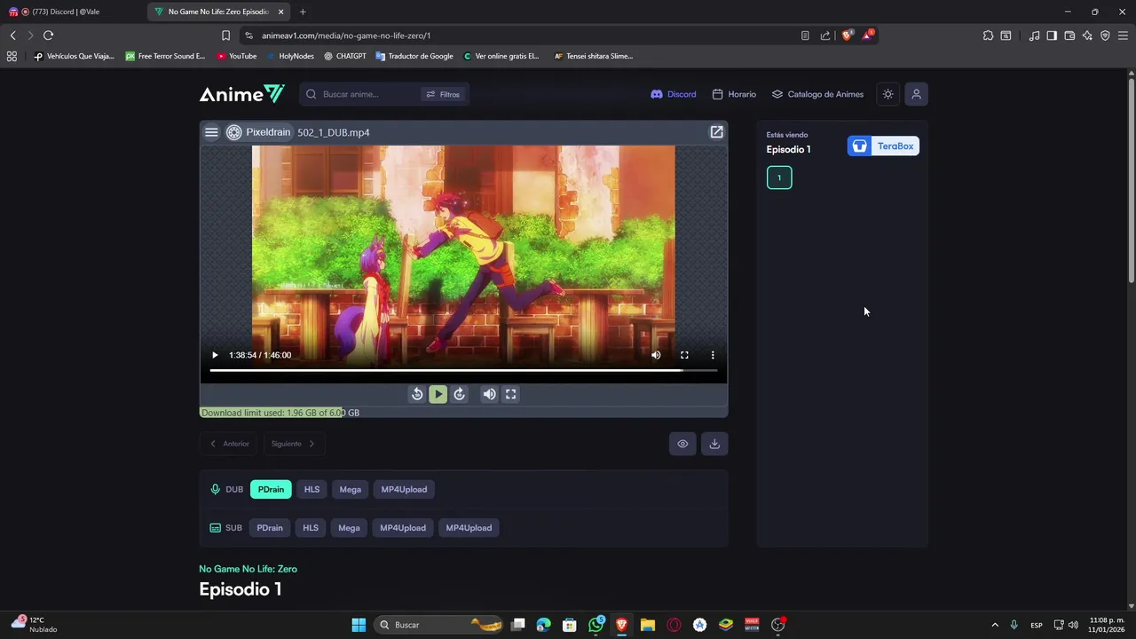Open the bookmarks apps grid icon
The width and height of the screenshot is (1136, 639).
pyautogui.click(x=12, y=56)
